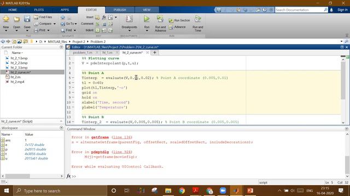Close the ht_2_curve.m editor tab
This screenshot has width=350, height=196.
[x=148, y=53]
